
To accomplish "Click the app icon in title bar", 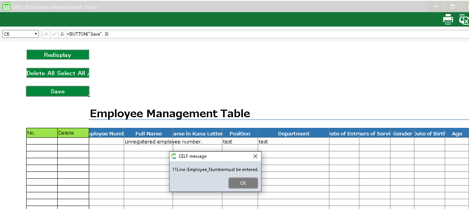I will pos(6,6).
